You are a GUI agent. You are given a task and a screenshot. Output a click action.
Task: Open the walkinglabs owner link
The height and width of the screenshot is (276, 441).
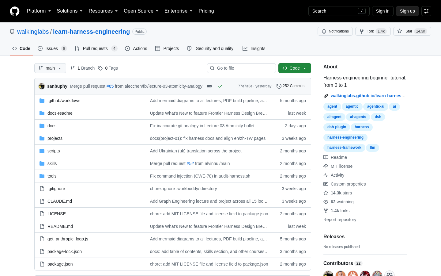[33, 32]
